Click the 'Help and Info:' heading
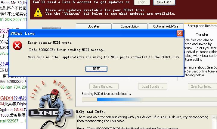This screenshot has width=217, height=129. (x=91, y=112)
